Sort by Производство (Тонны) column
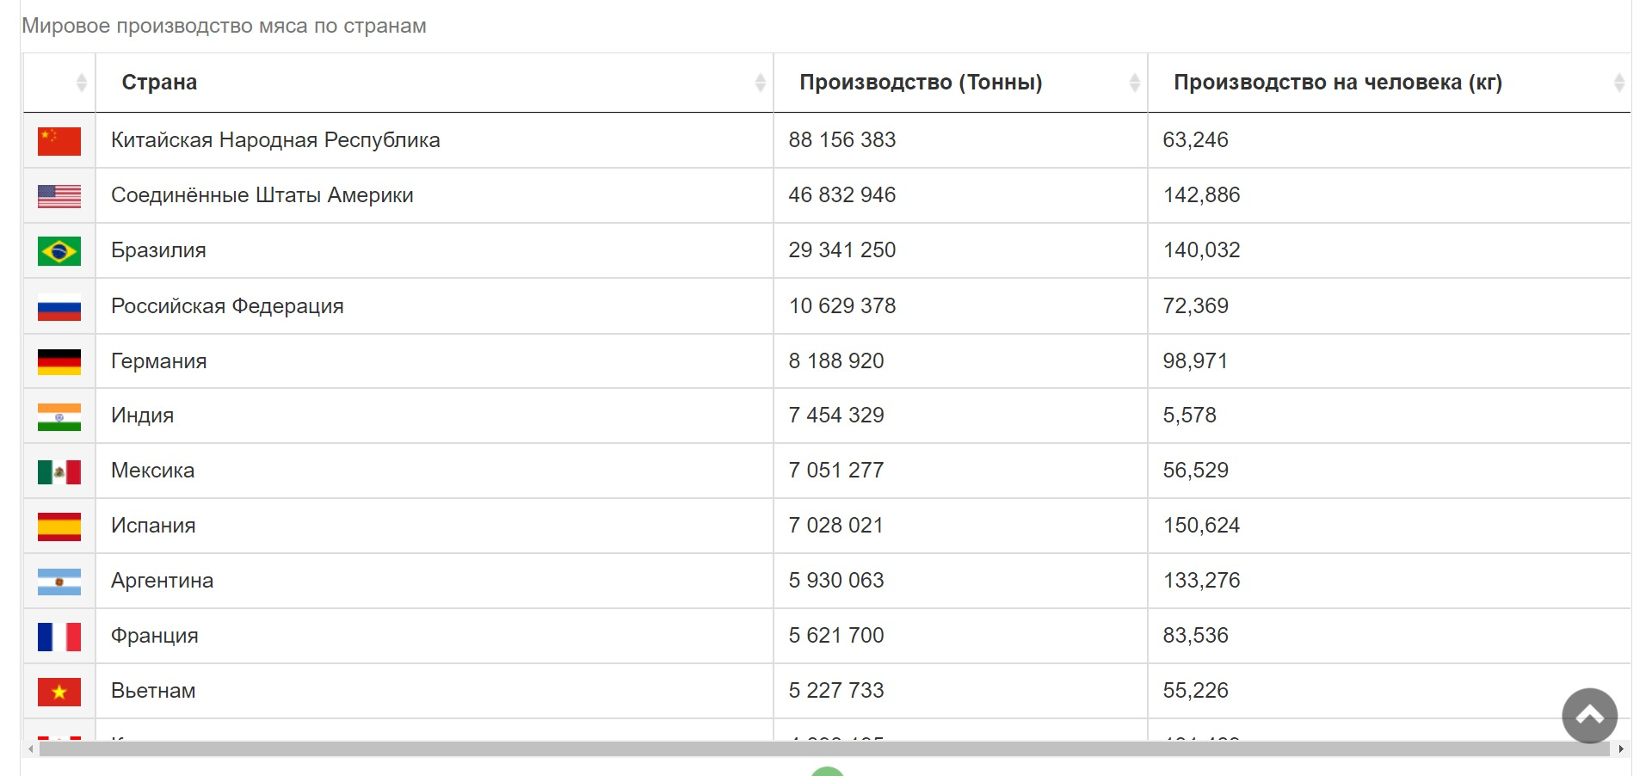 pos(921,83)
